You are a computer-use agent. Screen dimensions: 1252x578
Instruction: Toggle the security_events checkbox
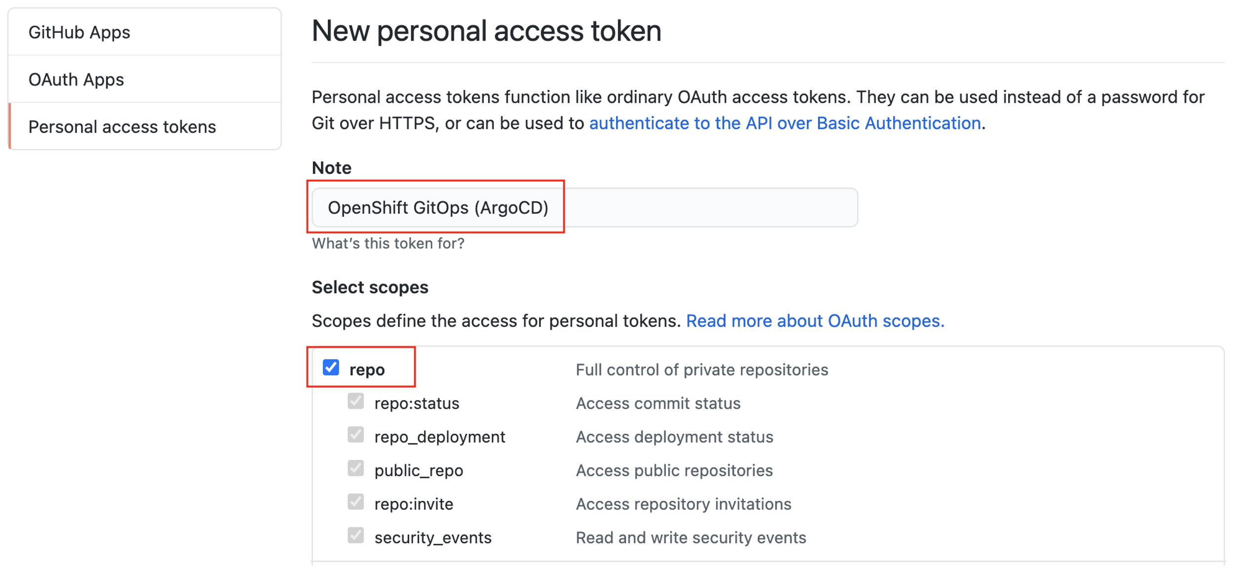(x=355, y=536)
